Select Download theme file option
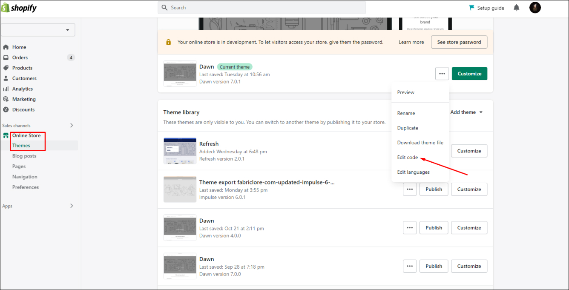 (420, 143)
